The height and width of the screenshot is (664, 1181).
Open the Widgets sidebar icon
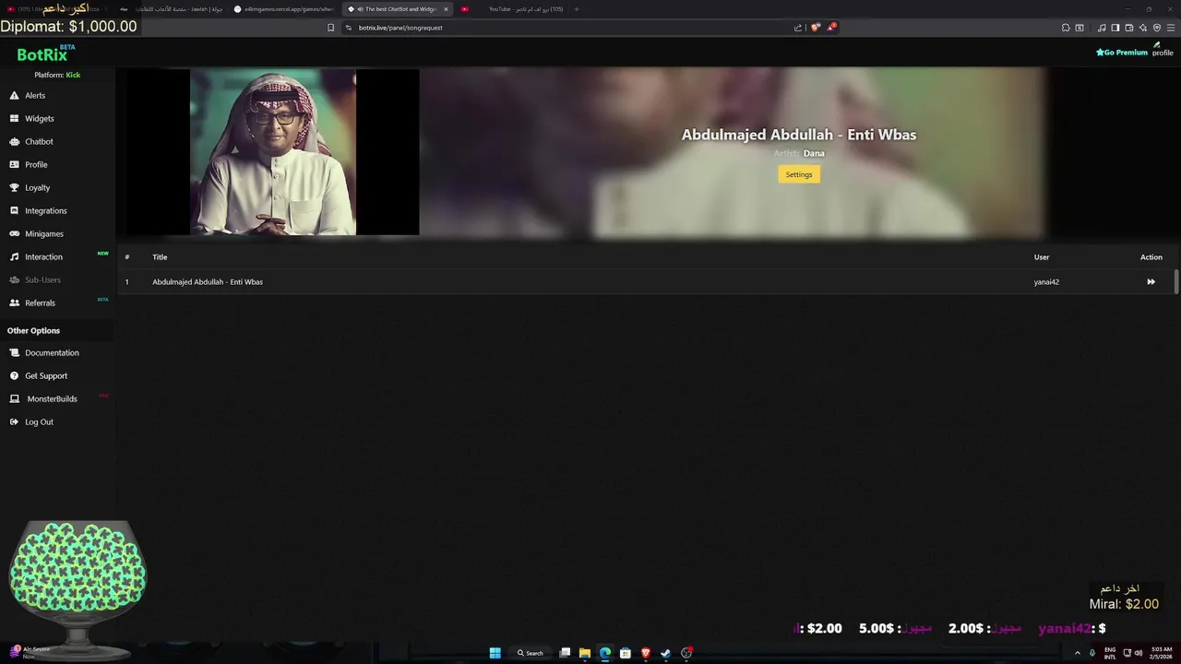(x=15, y=119)
